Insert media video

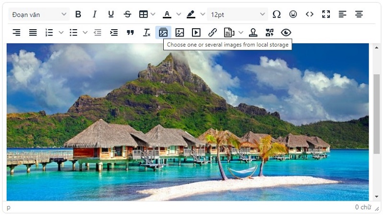click(x=196, y=33)
